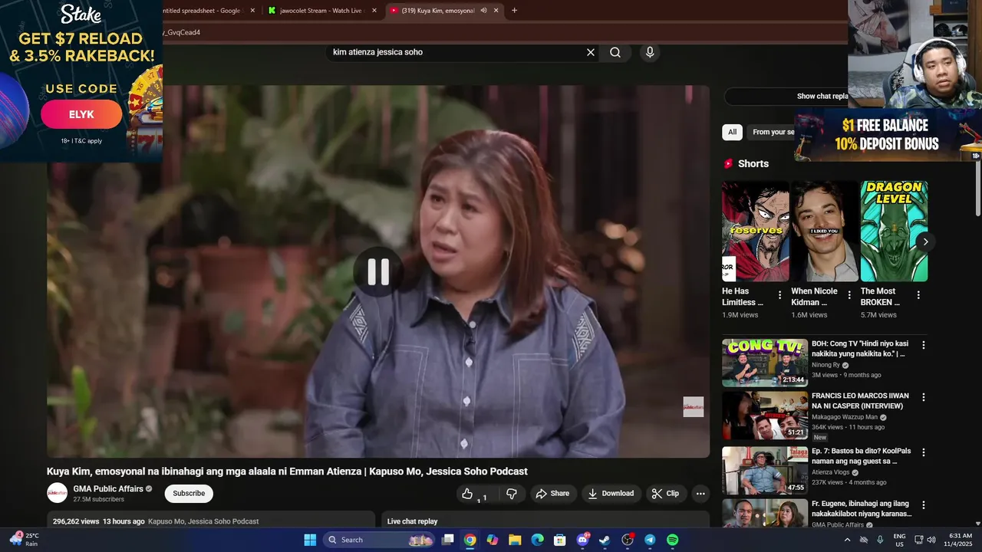
Task: Open Microsoft Edge from taskbar
Action: (538, 540)
